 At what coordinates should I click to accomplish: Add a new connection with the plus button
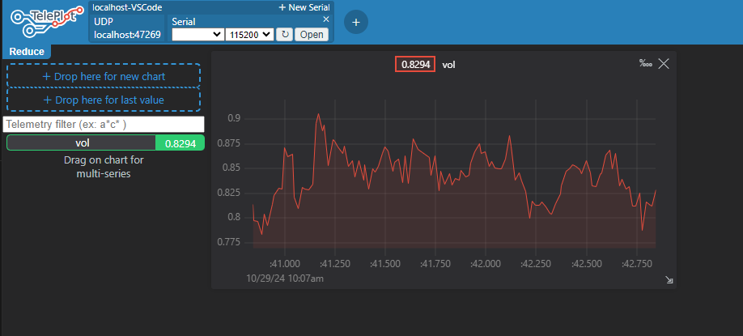point(356,23)
